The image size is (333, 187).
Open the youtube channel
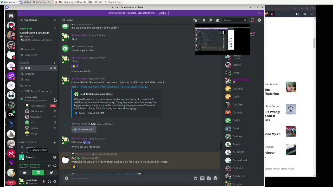[x=38, y=74]
